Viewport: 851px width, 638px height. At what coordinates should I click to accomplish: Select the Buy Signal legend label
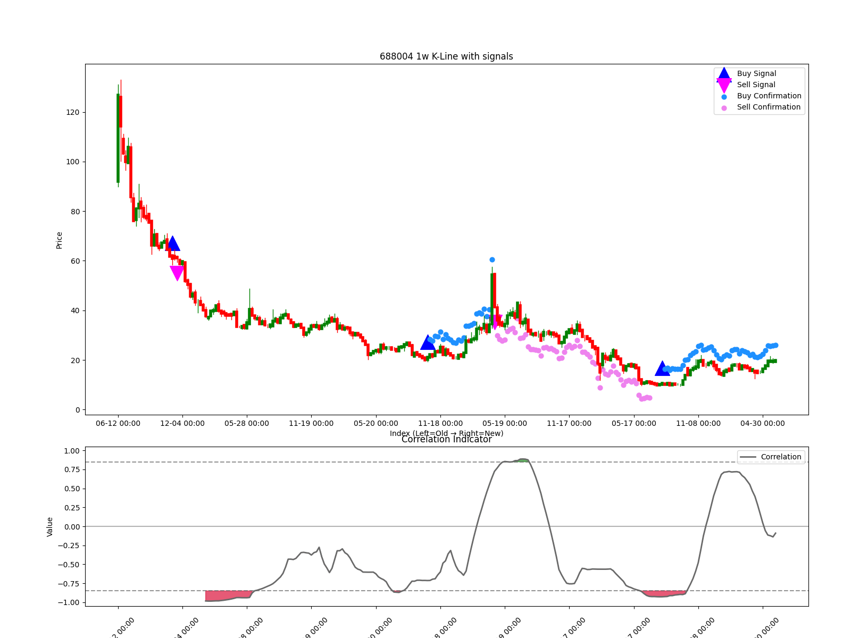(756, 73)
